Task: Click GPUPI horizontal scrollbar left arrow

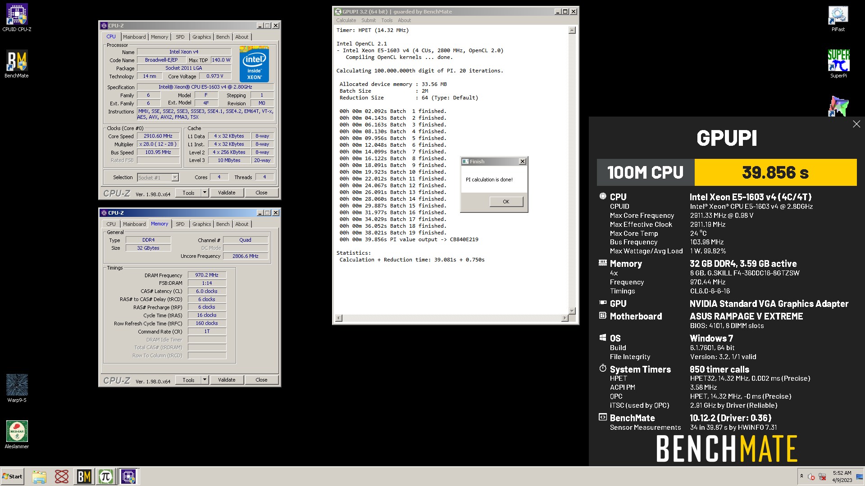Action: pos(339,318)
